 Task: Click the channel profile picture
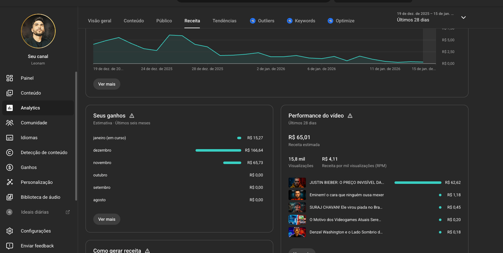(x=38, y=31)
